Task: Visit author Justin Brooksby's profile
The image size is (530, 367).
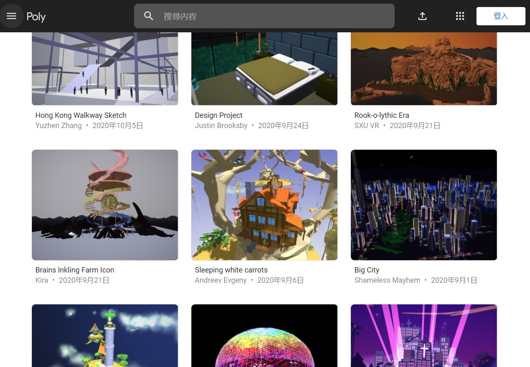Action: pyautogui.click(x=221, y=126)
